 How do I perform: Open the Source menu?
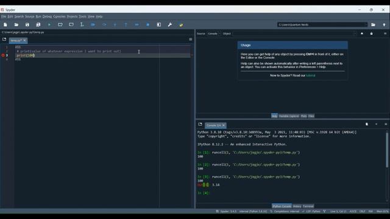30,16
